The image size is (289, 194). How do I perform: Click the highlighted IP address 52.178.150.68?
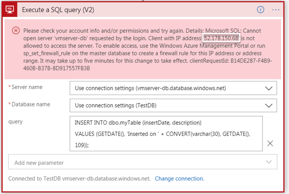(x=221, y=39)
